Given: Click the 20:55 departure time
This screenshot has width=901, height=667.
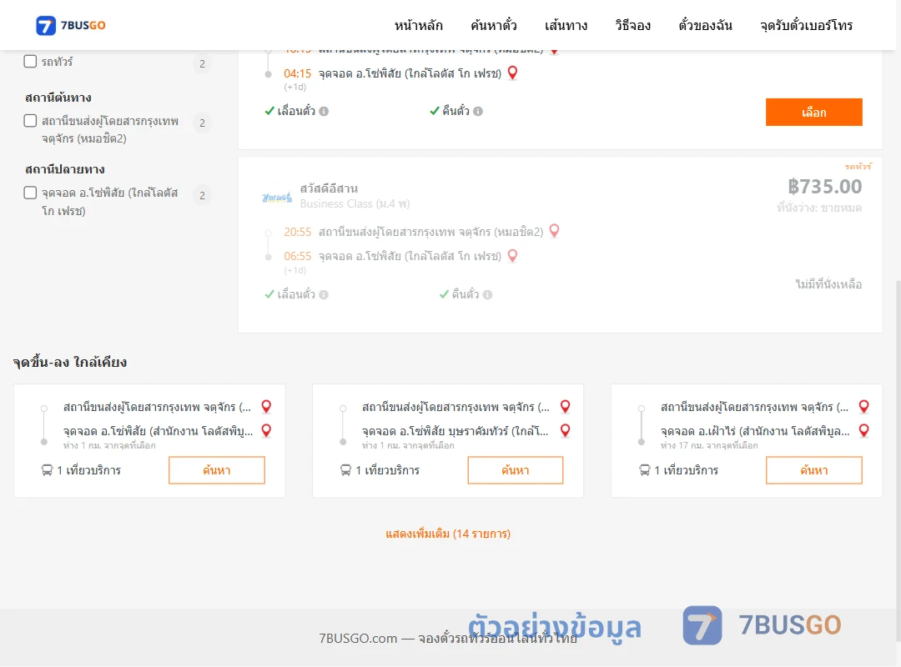Looking at the screenshot, I should coord(297,232).
